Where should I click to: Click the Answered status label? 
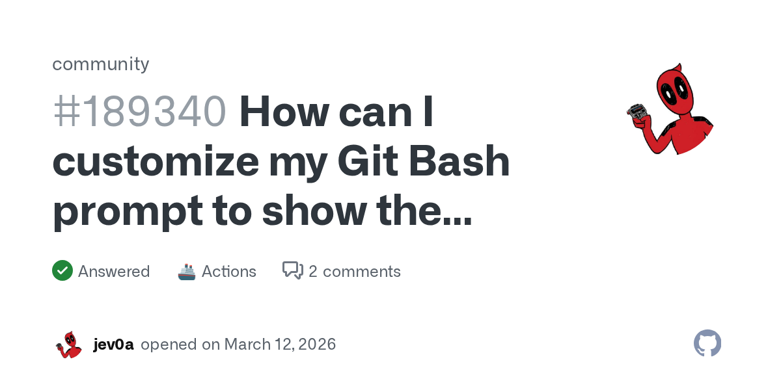(x=114, y=271)
